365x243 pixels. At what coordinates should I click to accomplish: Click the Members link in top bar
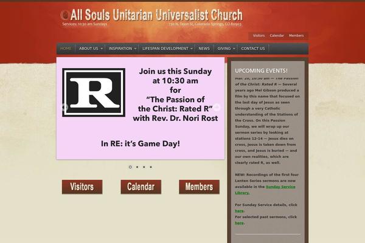click(x=296, y=36)
